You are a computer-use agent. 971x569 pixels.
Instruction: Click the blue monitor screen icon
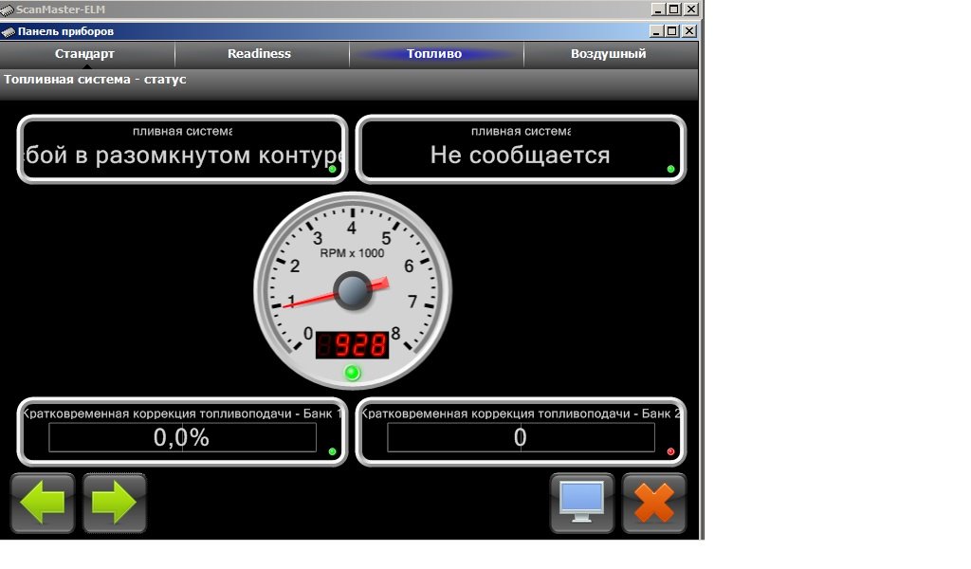pos(582,503)
